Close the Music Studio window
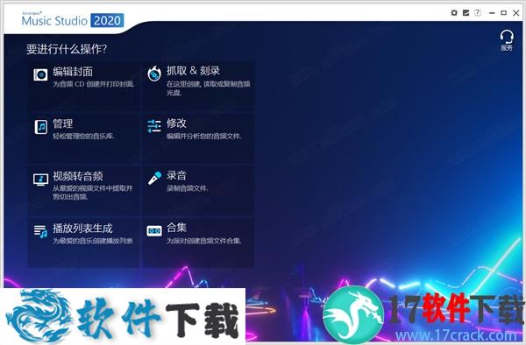Viewport: 526px width, 345px height. (516, 13)
